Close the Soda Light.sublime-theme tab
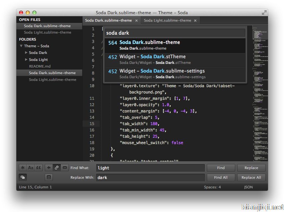Image resolution: width=284 pixels, height=212 pixels. point(195,21)
